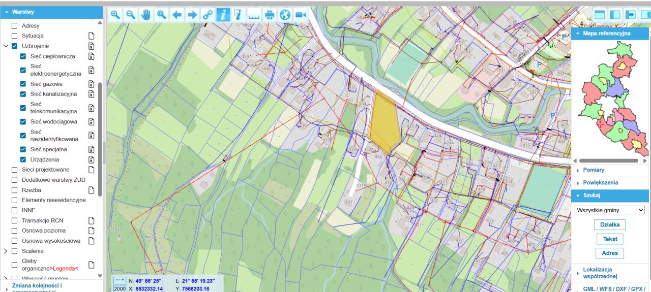Enable the Elementy nieewidencyjne checkbox
This screenshot has width=651, height=292.
(x=15, y=200)
